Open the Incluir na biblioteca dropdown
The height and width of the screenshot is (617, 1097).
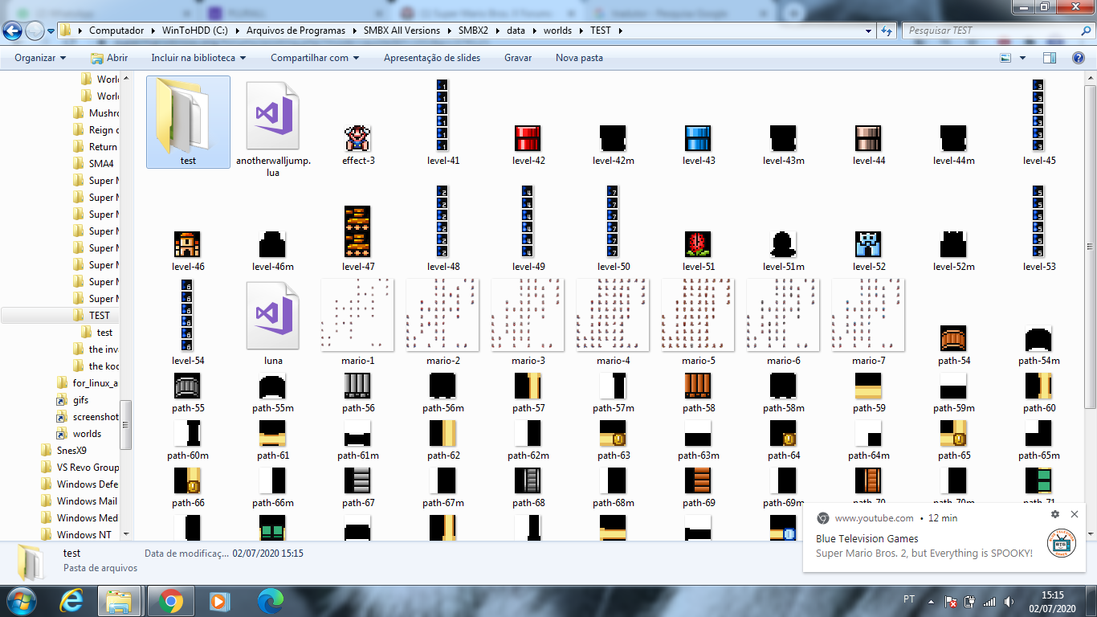[x=198, y=58]
